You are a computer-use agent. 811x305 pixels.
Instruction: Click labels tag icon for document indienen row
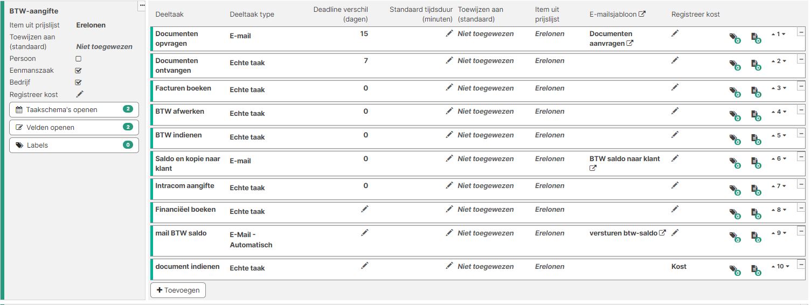coord(734,270)
